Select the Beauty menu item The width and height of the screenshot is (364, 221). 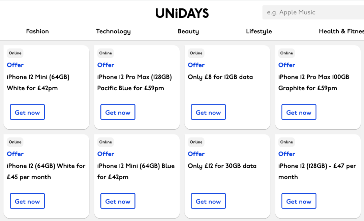[188, 31]
